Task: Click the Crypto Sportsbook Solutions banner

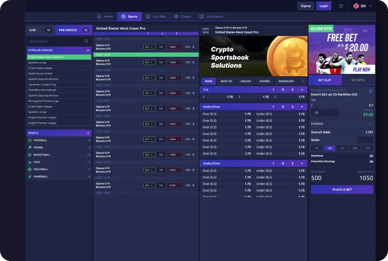Action: click(x=254, y=56)
